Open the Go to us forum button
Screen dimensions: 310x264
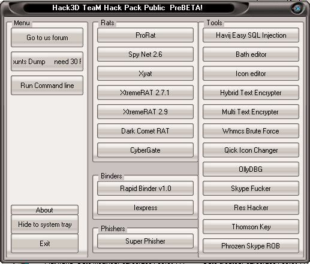pyautogui.click(x=47, y=38)
